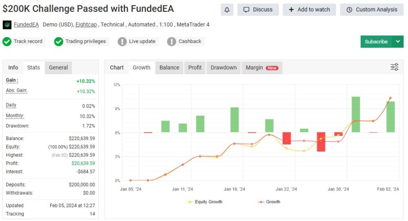The width and height of the screenshot is (408, 221).
Task: Click the tallest green bar near Jan 30
Action: (356, 114)
